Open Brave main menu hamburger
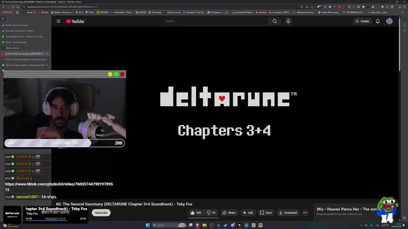 click(x=404, y=7)
